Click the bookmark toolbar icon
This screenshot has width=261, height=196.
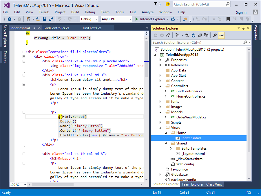(x=228, y=19)
